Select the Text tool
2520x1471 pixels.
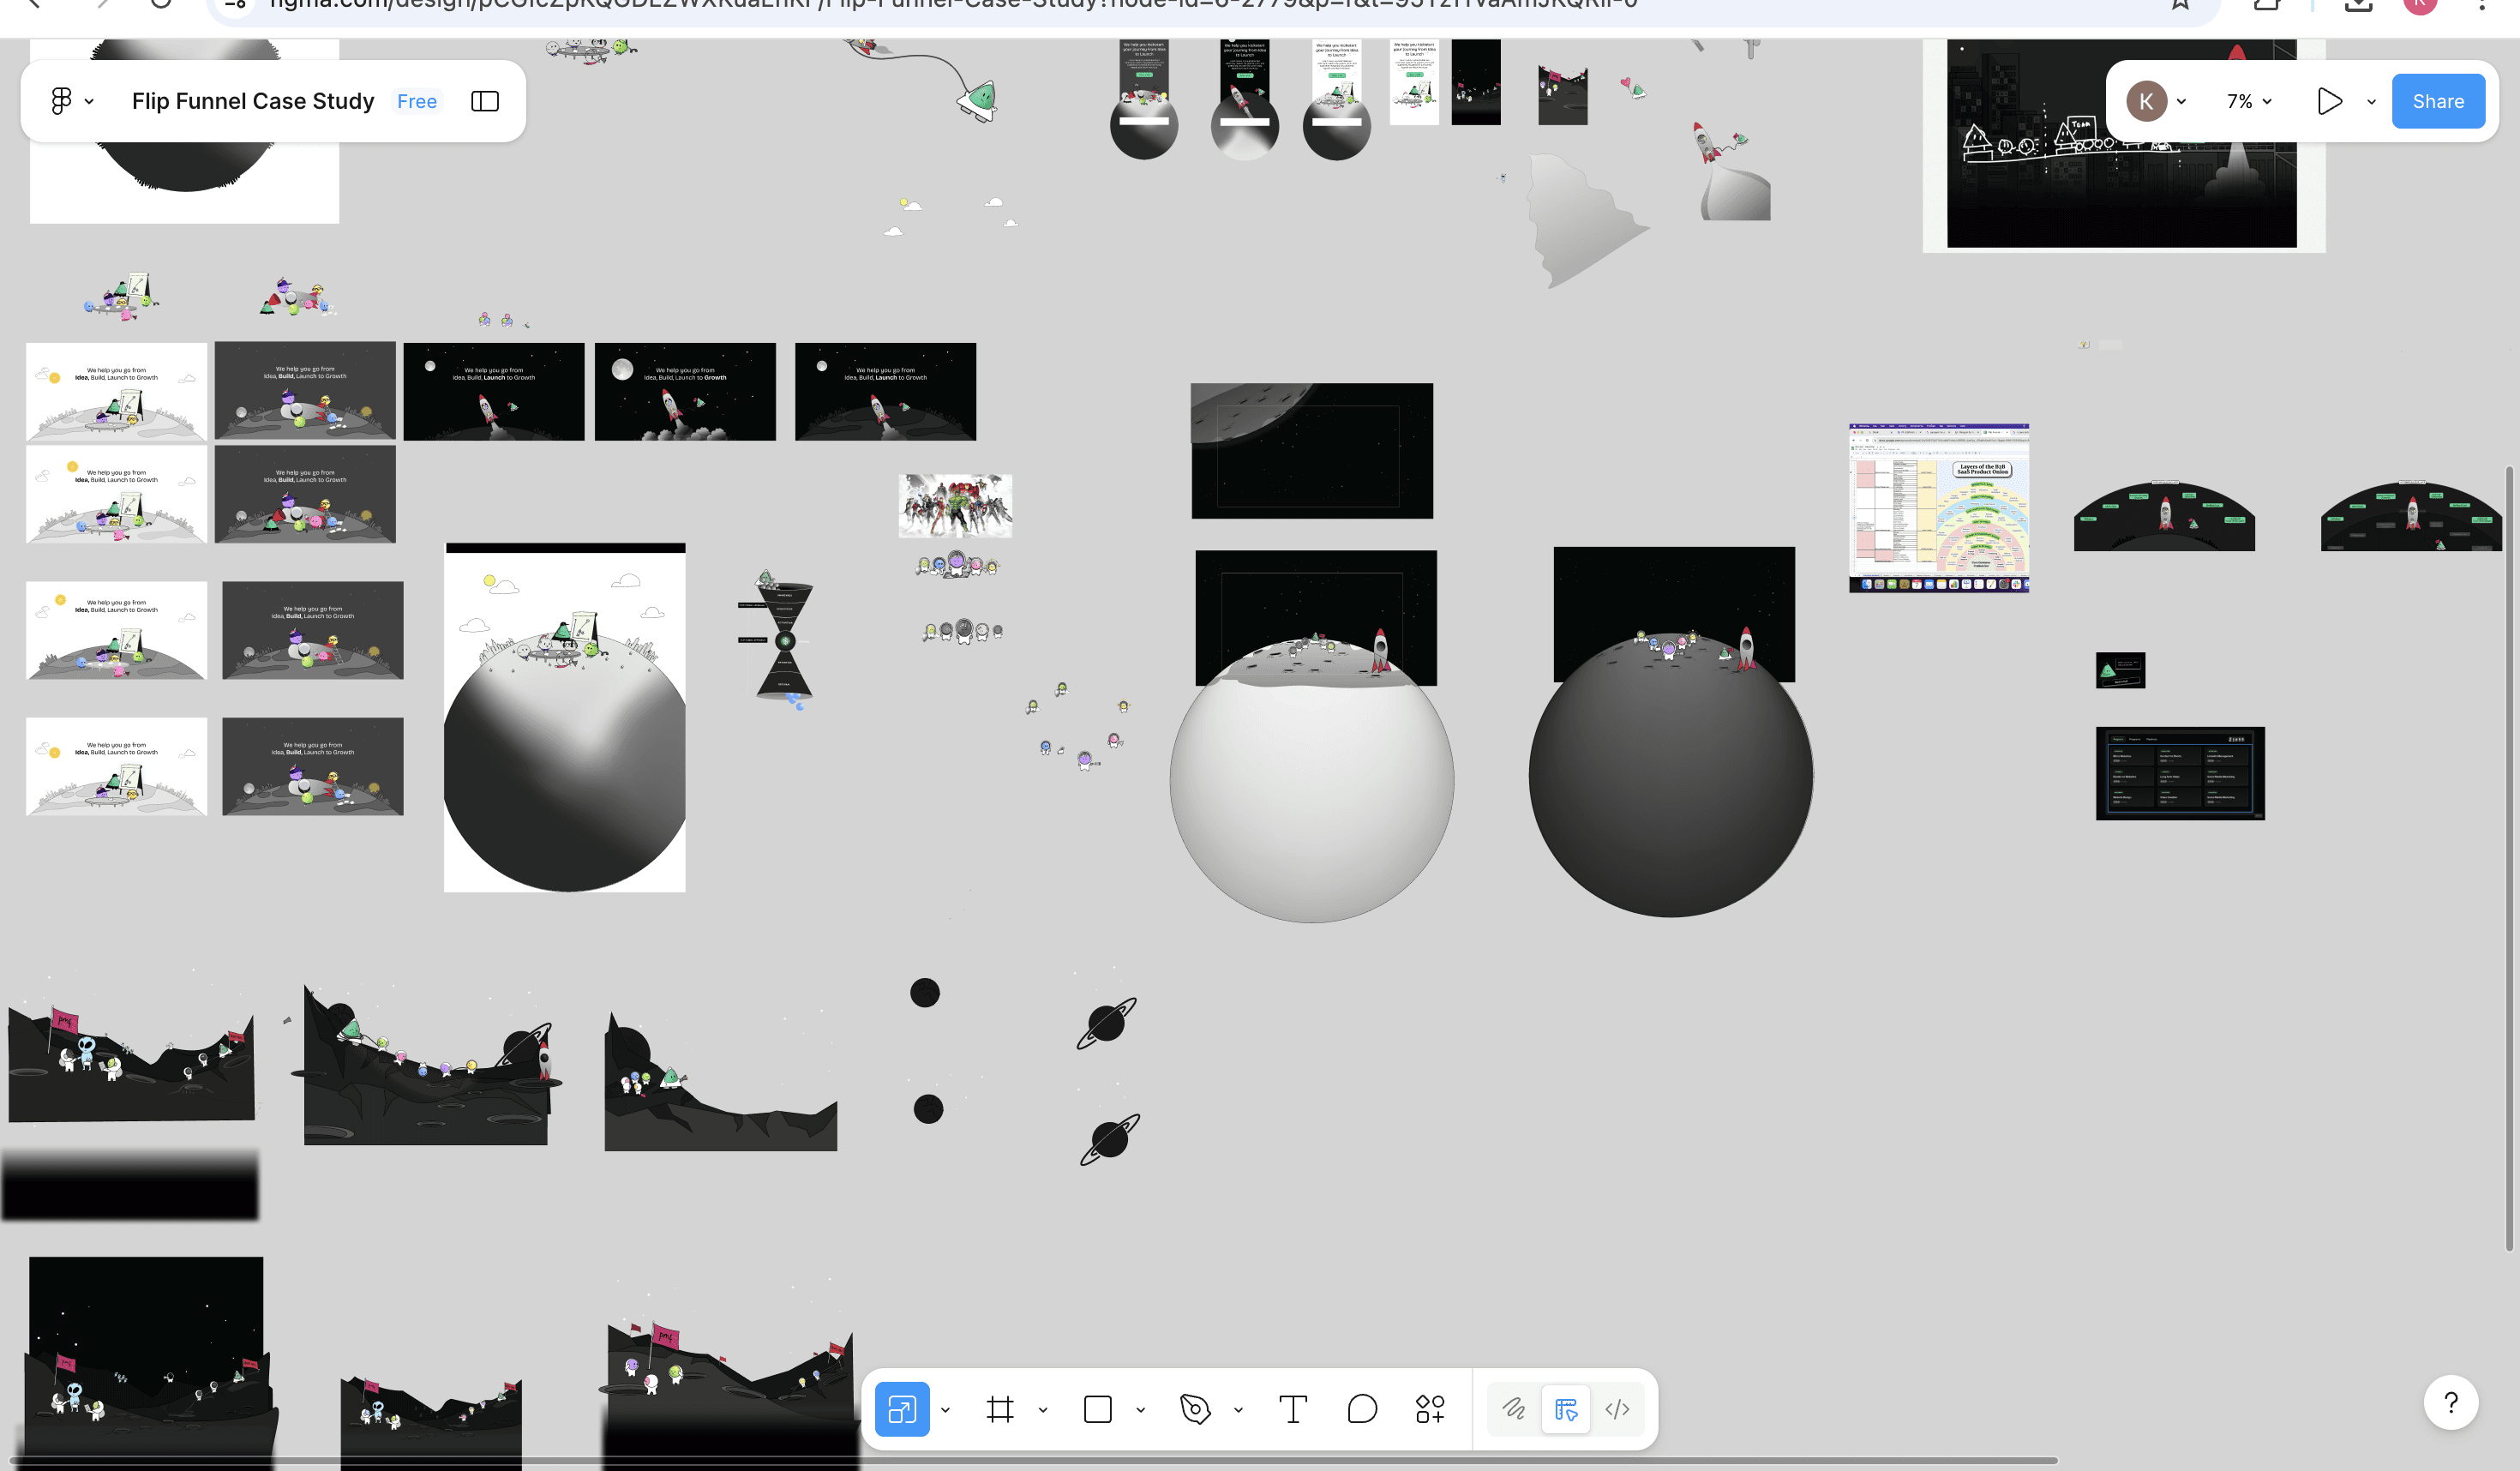[x=1292, y=1409]
